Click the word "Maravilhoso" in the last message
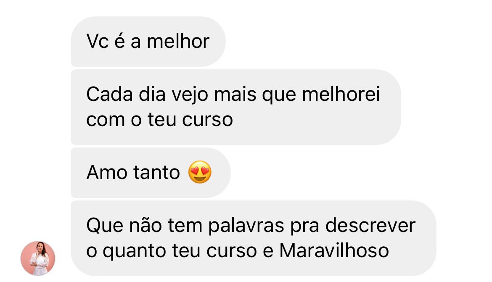The width and height of the screenshot is (492, 282). (x=334, y=250)
